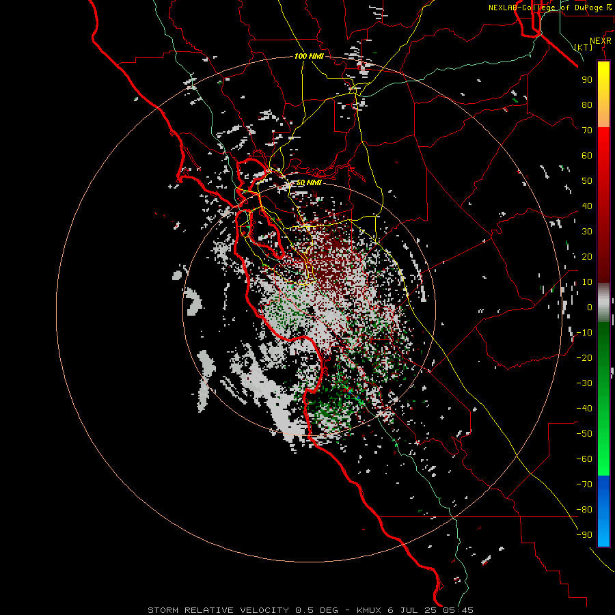
Task: Click the NEXLAB-College of DuPage credit text
Action: click(x=550, y=8)
